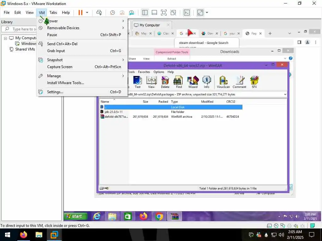Click the WinRAR Info toolbar icon
Screen dimensions: 322x241
click(x=207, y=82)
